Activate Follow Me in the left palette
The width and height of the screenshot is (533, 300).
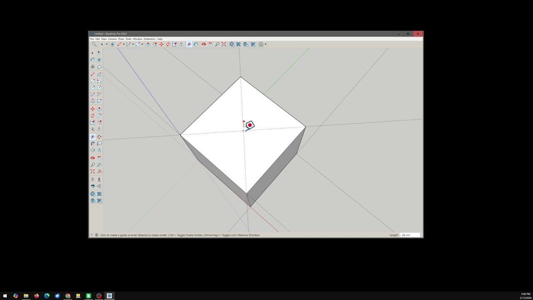pos(99,115)
